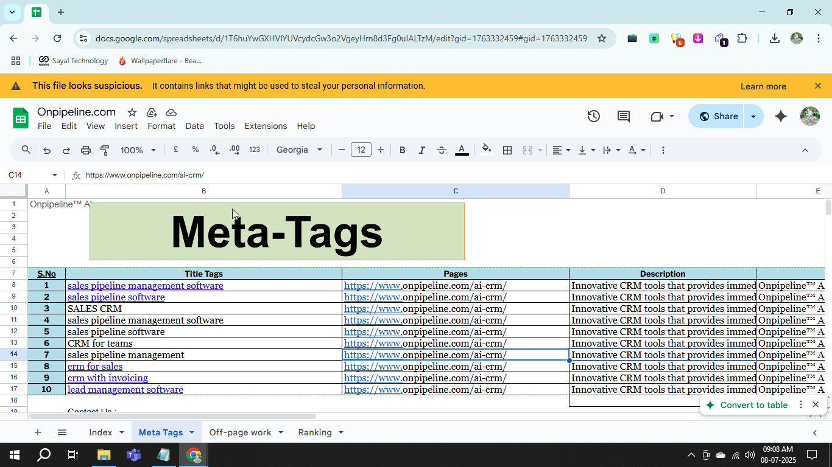Click the Name box showing C14
The width and height of the screenshot is (832, 467).
(x=32, y=175)
